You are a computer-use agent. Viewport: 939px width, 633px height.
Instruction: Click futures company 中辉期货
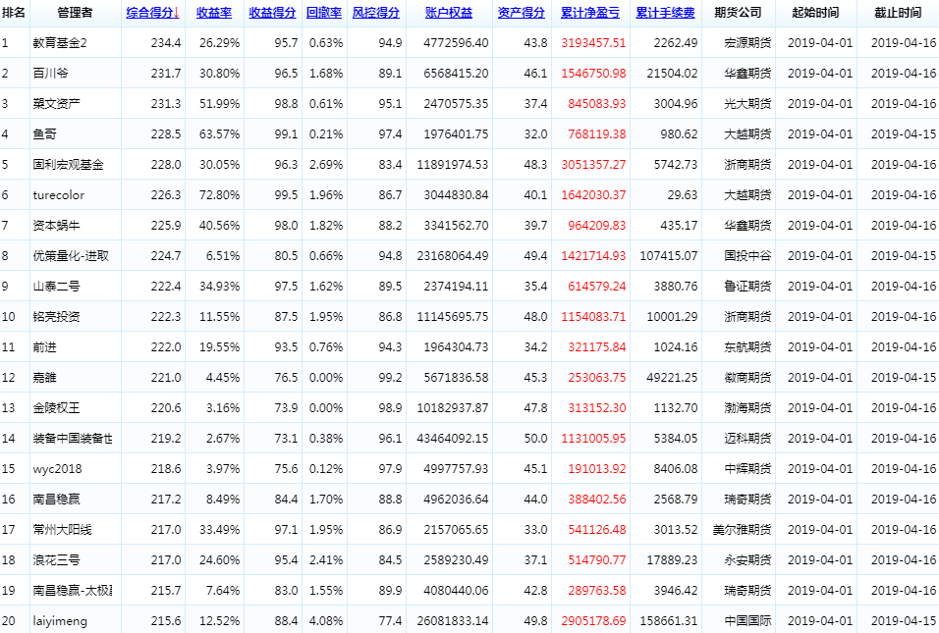click(747, 469)
